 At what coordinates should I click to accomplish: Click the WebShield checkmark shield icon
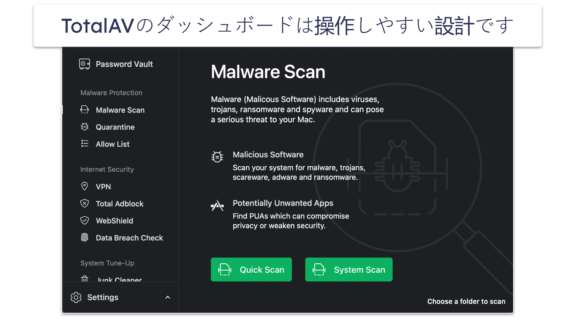[85, 220]
